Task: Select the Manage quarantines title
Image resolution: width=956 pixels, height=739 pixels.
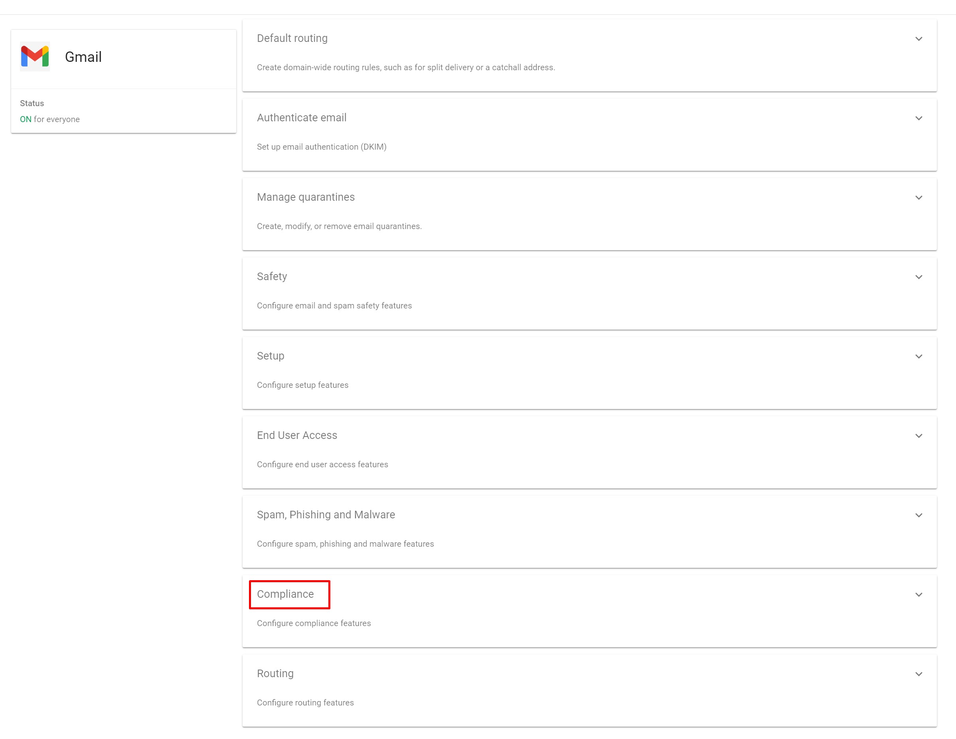Action: [306, 197]
